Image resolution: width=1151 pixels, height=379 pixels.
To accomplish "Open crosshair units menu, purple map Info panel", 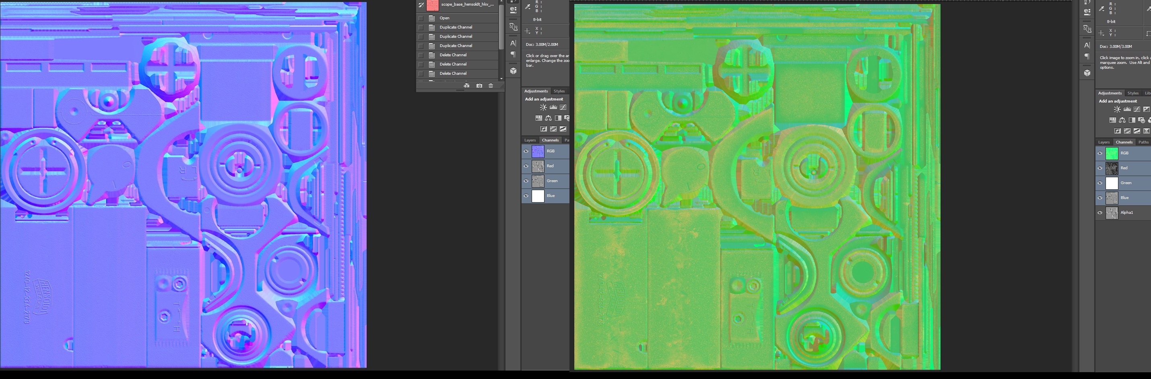I will [x=528, y=31].
